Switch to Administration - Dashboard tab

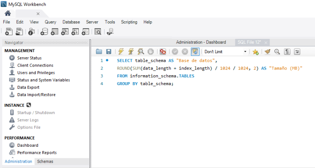pos(201,42)
